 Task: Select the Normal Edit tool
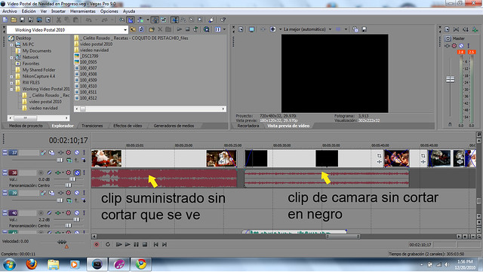coord(174,20)
